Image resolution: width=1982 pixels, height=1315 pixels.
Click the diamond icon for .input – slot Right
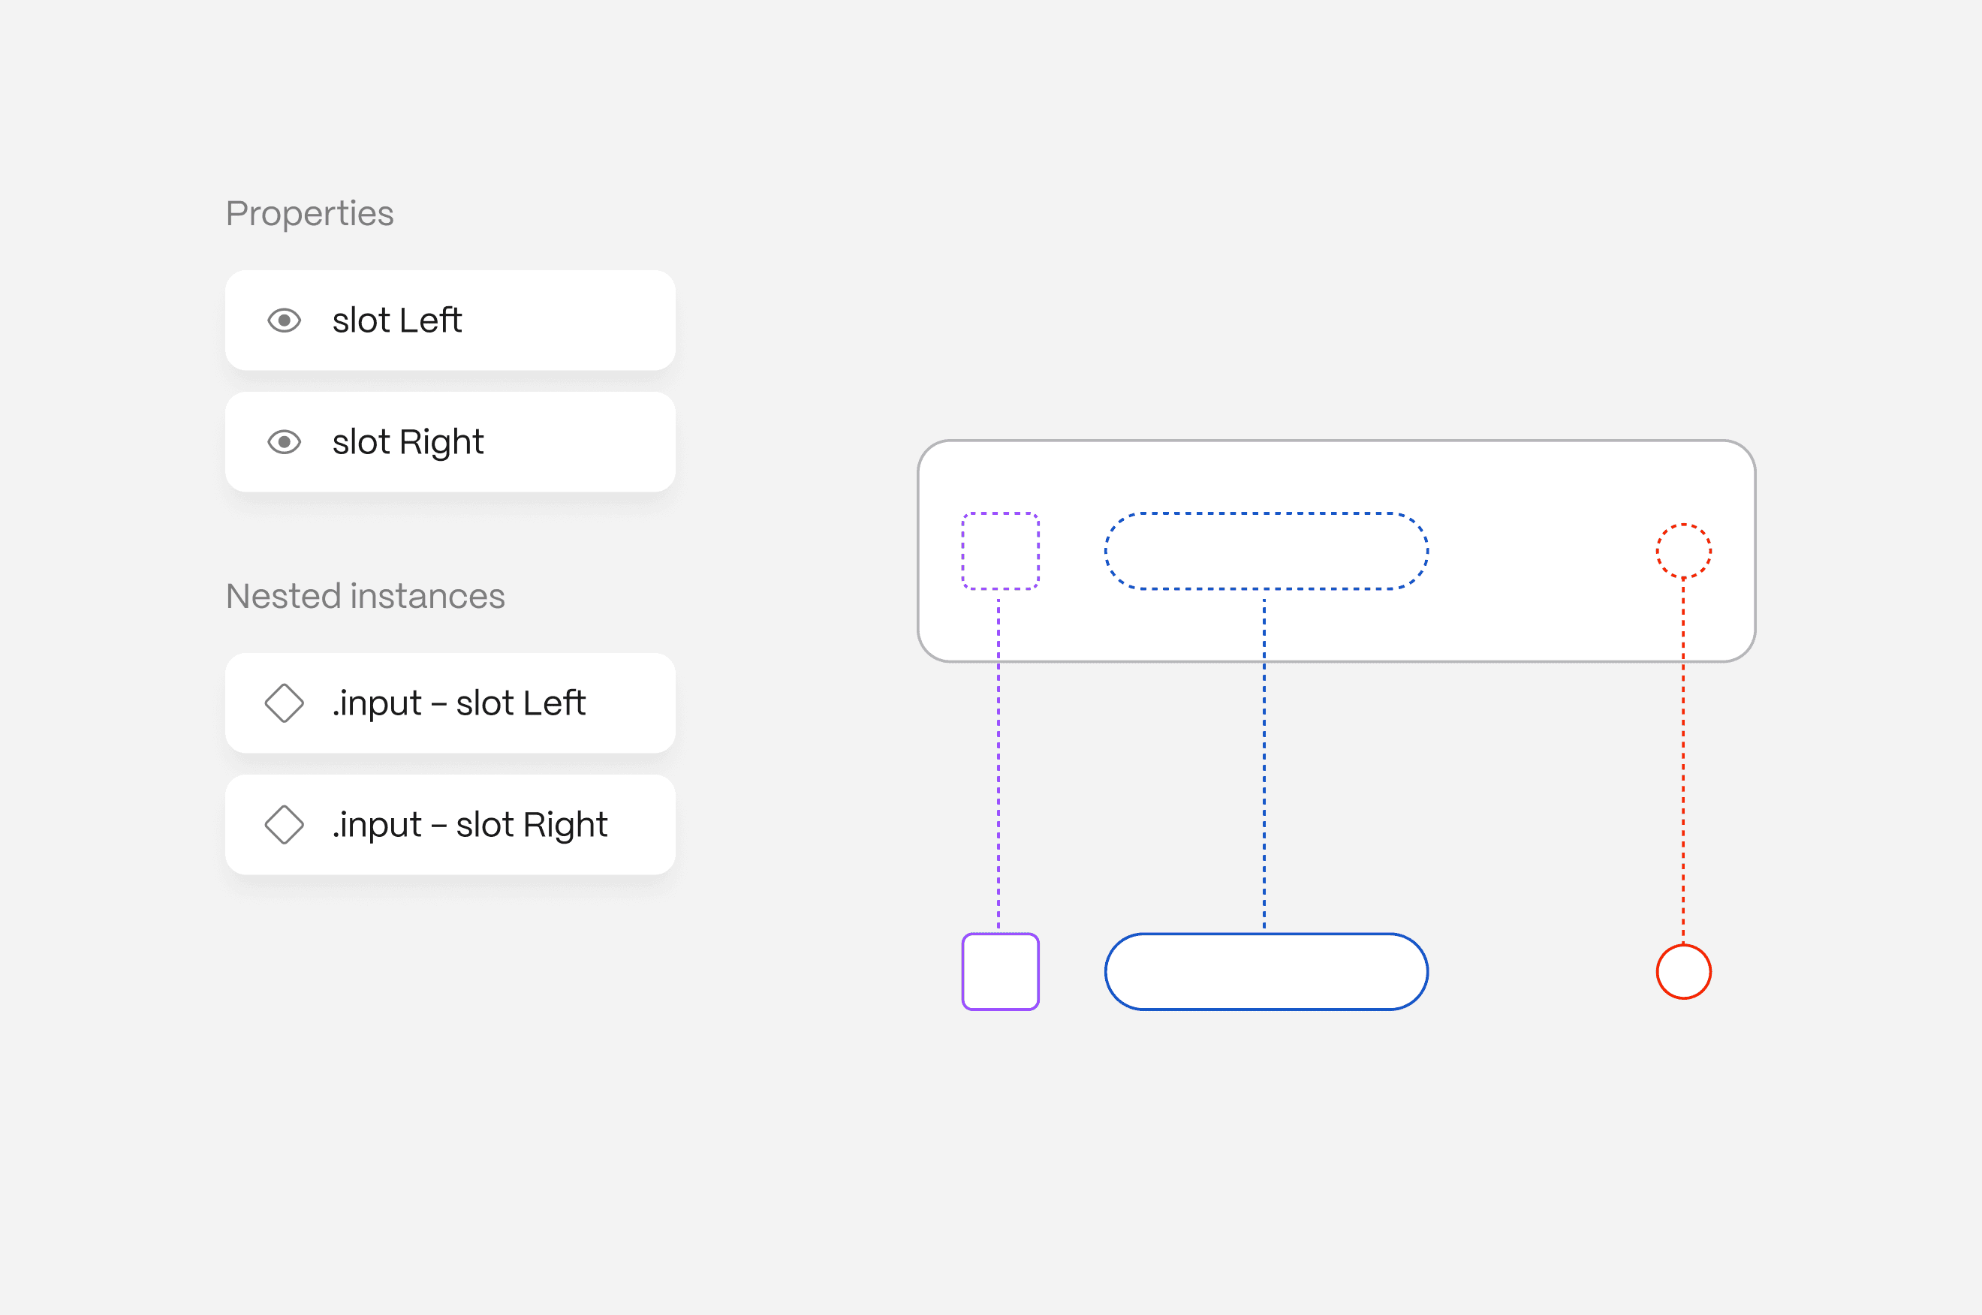pyautogui.click(x=285, y=824)
